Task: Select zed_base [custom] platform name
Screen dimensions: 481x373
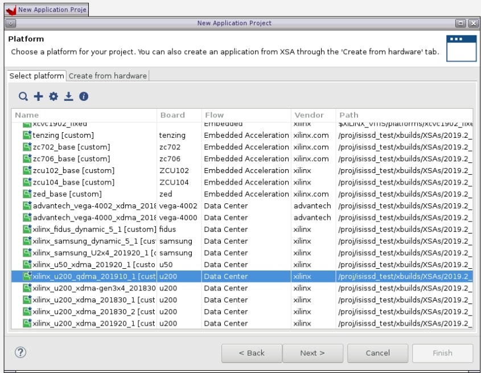Action: pos(67,194)
